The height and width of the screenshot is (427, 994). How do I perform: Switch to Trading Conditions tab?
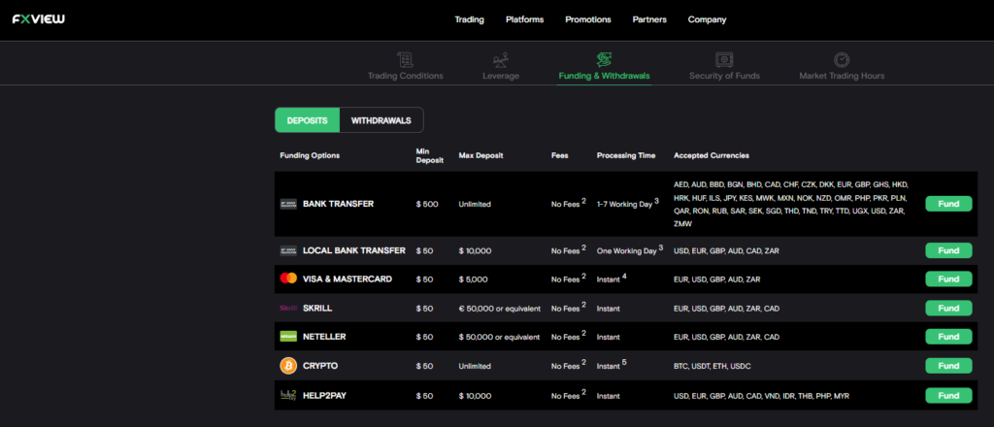coord(406,76)
